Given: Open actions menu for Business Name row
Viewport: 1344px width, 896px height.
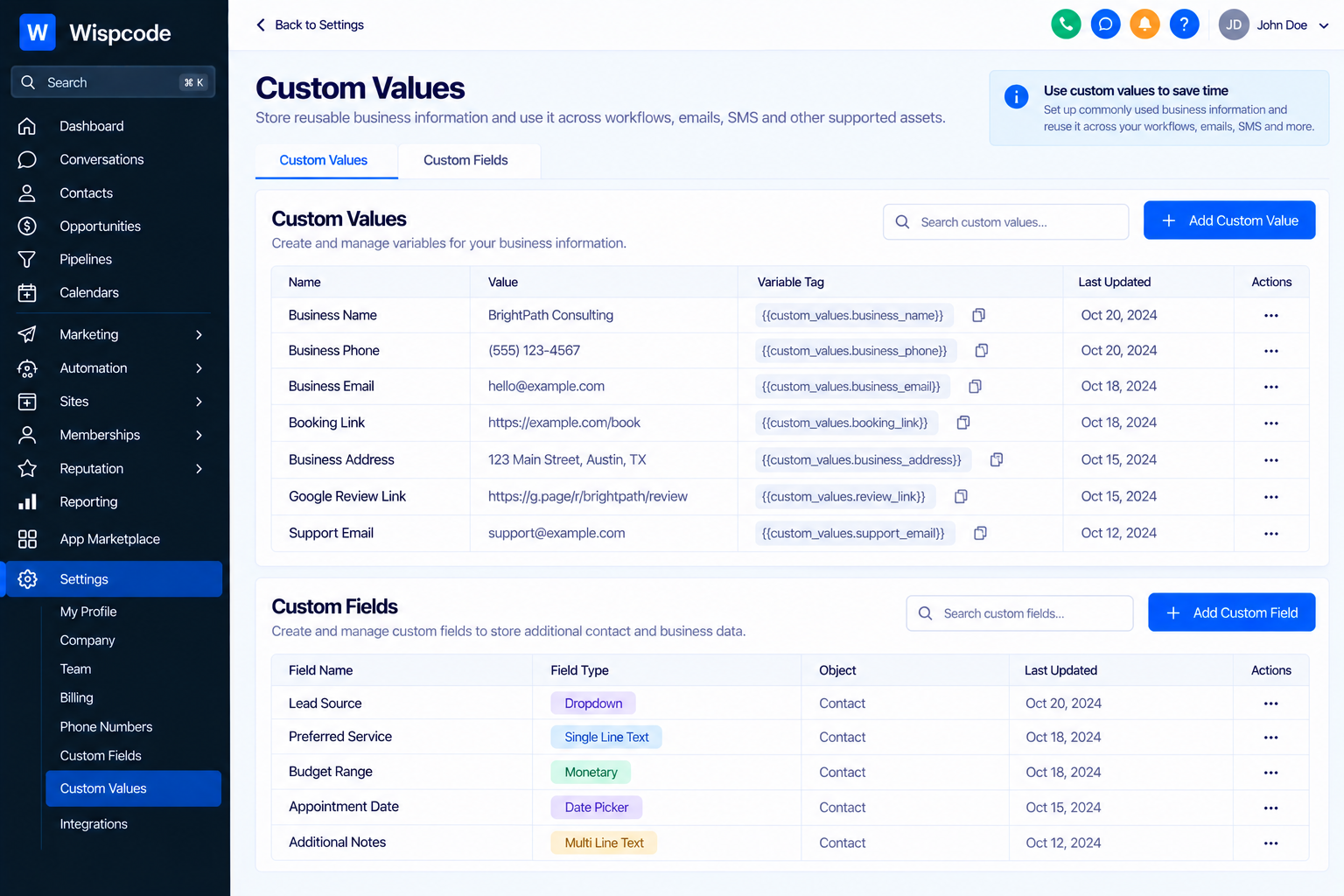Looking at the screenshot, I should click(1271, 316).
